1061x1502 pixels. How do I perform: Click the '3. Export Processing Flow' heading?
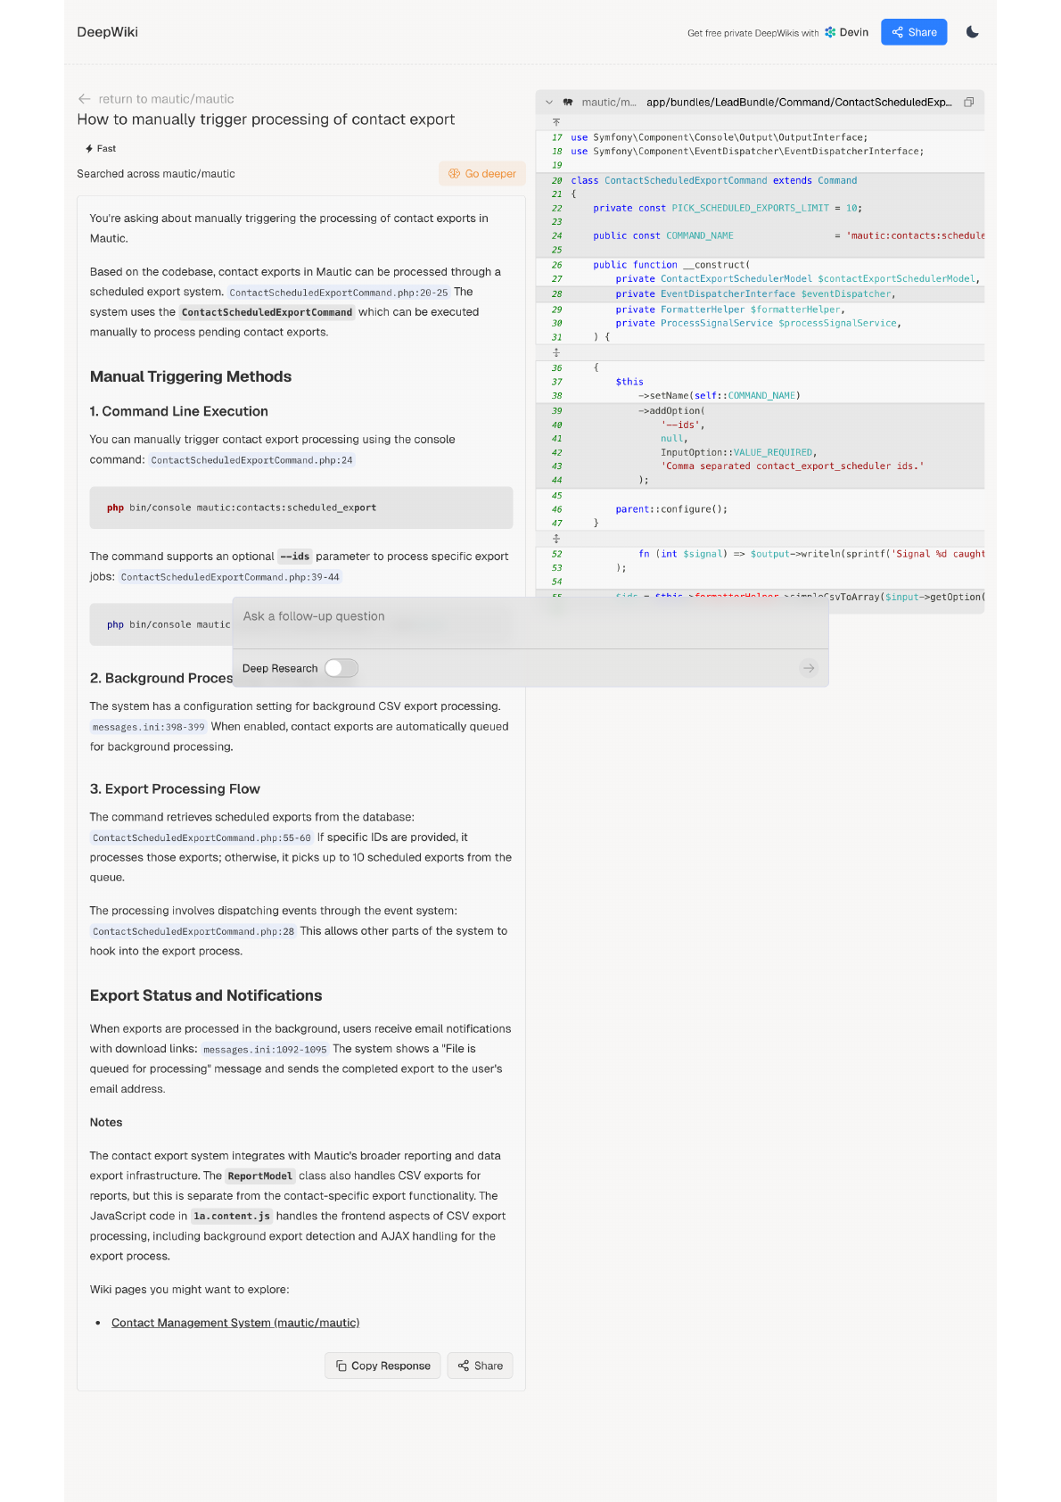click(175, 788)
